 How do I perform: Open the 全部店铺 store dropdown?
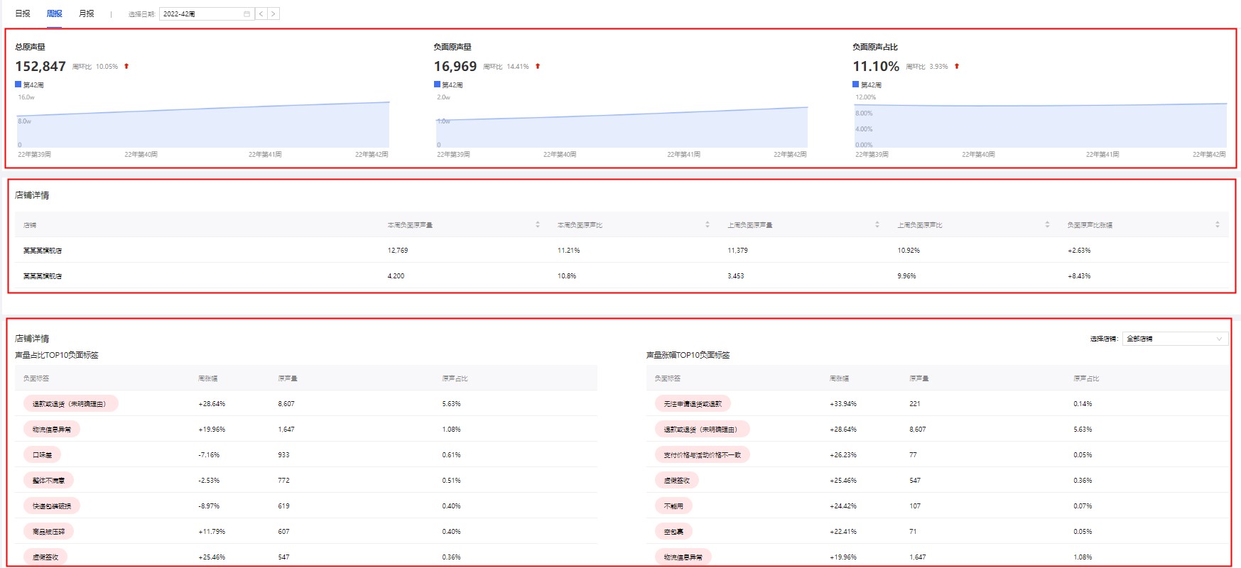click(1175, 339)
